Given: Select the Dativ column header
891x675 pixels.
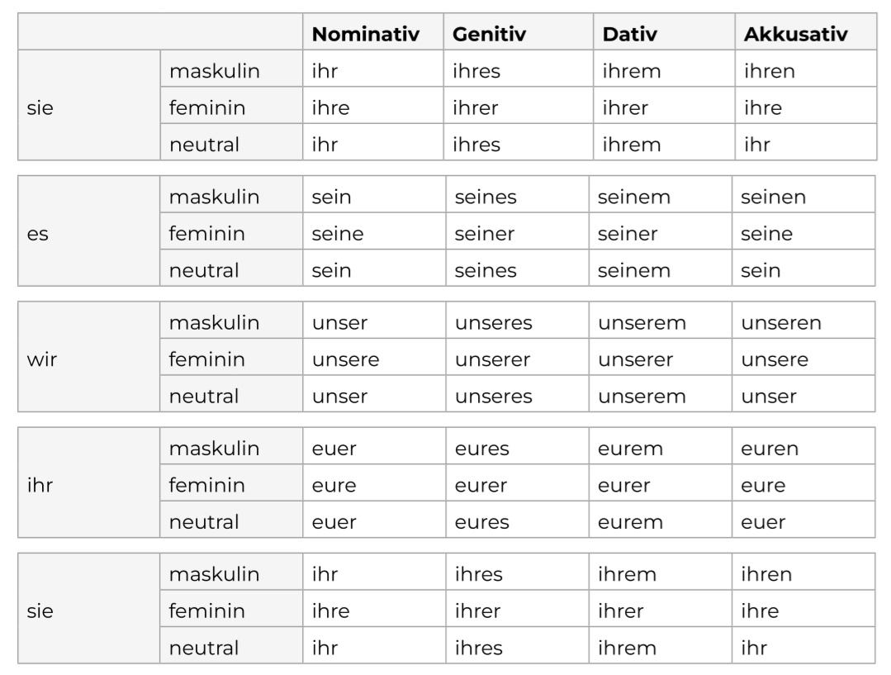Looking at the screenshot, I should (x=626, y=35).
